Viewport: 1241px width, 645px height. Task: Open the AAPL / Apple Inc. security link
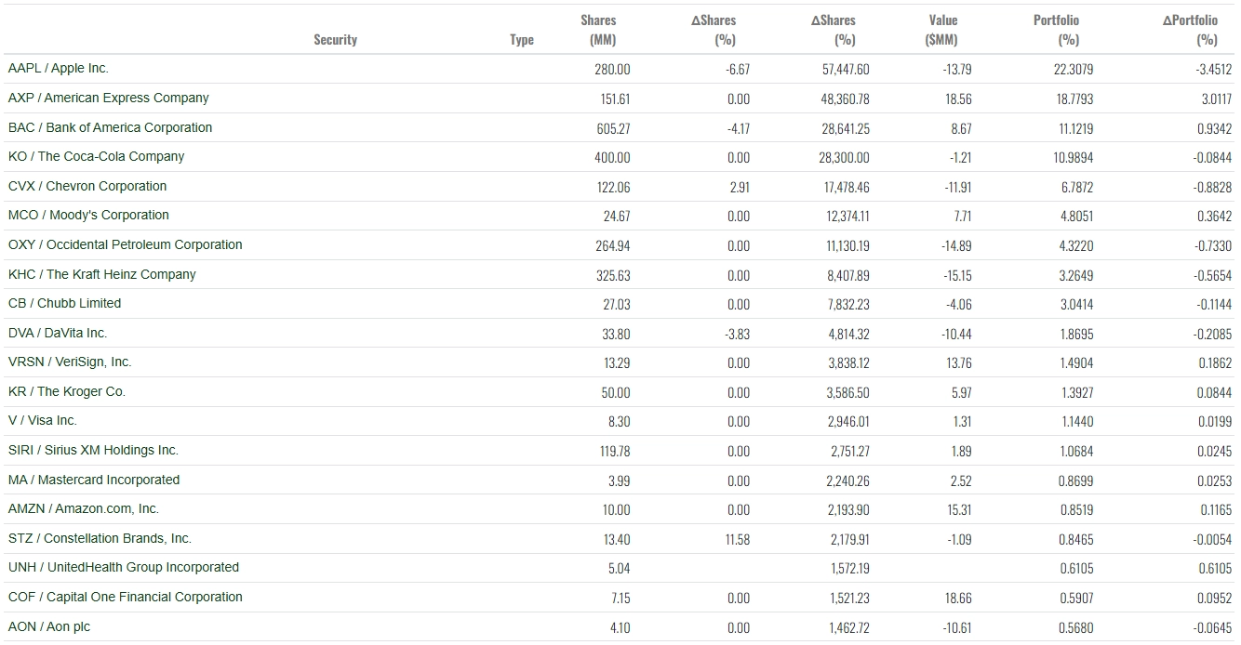click(59, 69)
